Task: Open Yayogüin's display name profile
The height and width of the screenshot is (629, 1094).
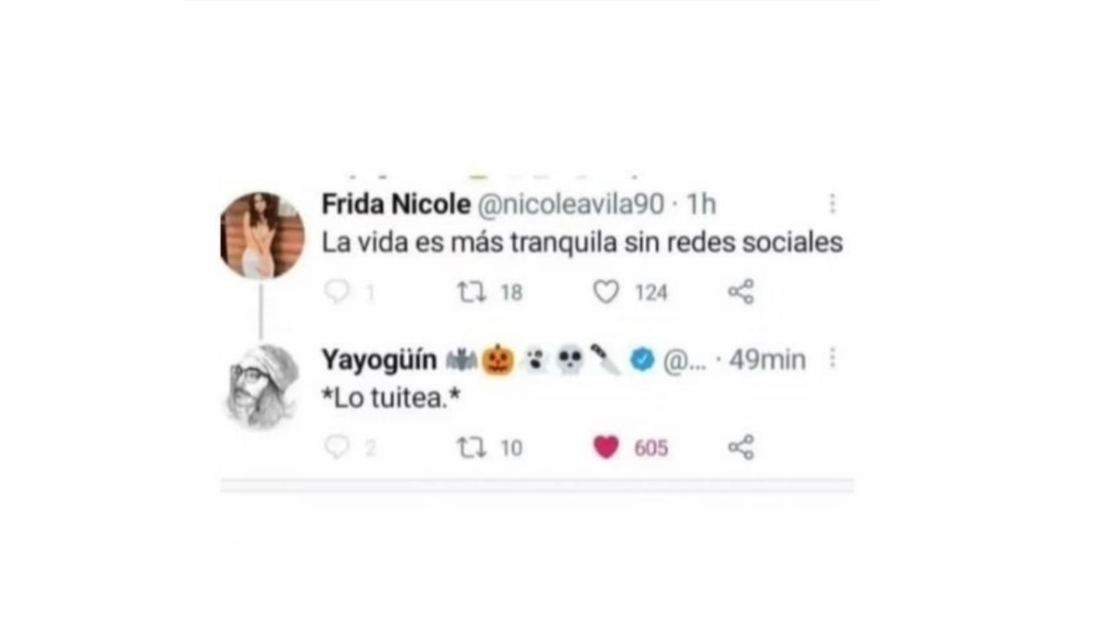Action: click(x=379, y=360)
